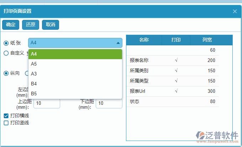Click the 下边距 bottom margin field
This screenshot has height=147, width=242.
109,103
